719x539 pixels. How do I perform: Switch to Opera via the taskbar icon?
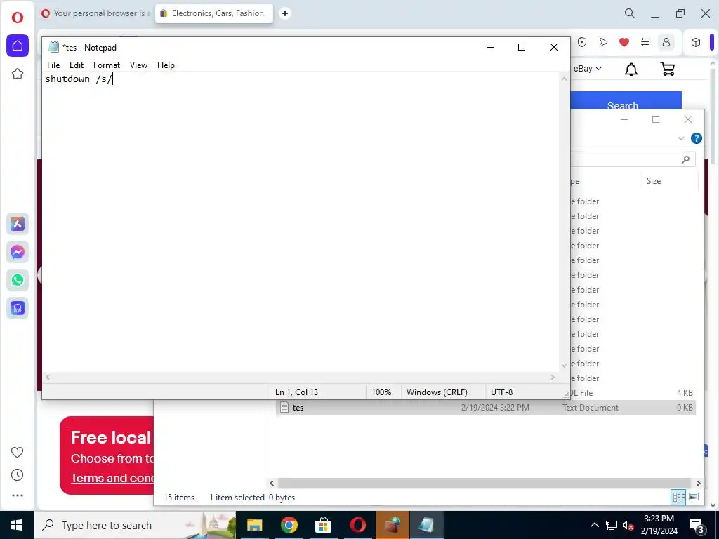pyautogui.click(x=357, y=525)
